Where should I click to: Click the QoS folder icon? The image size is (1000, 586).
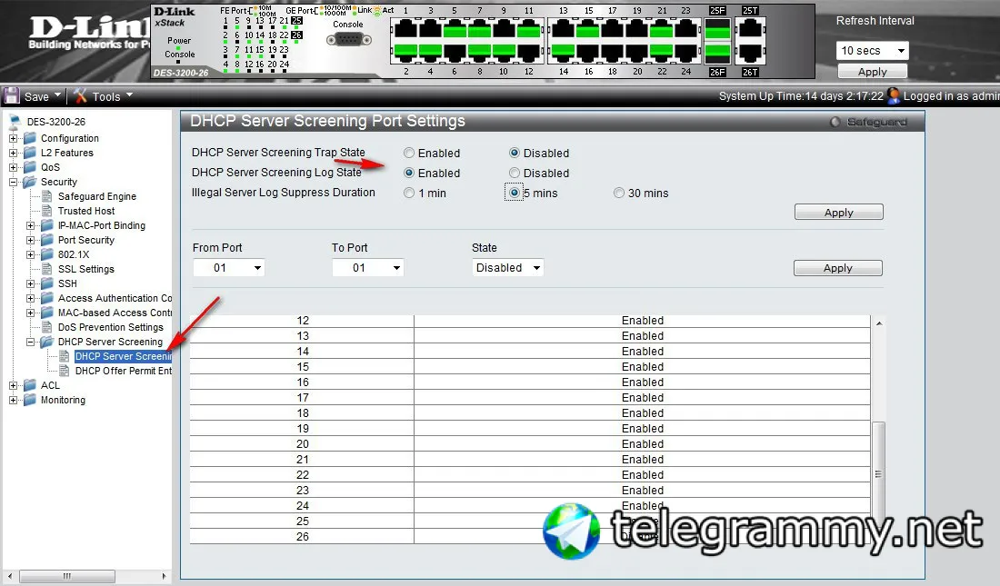tap(30, 168)
